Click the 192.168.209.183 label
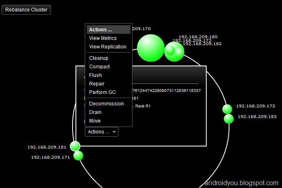This screenshot has width=282, height=188. tap(257, 116)
